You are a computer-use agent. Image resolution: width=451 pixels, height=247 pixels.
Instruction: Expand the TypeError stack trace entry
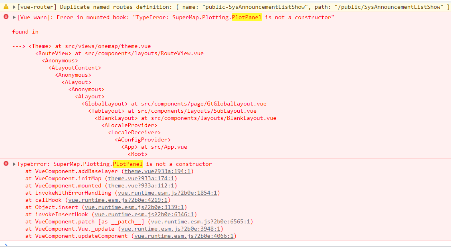14,164
